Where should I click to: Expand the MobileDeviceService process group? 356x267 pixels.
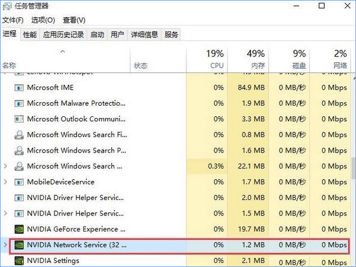click(x=6, y=182)
